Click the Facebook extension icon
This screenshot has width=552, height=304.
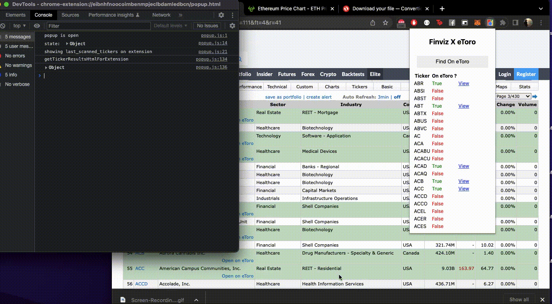(x=452, y=23)
